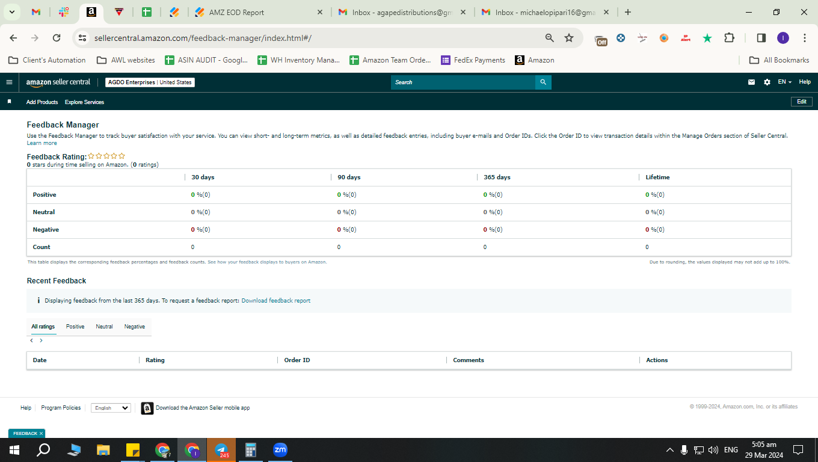Viewport: 818px width, 462px height.
Task: Open the Chrome profile avatar
Action: (783, 38)
